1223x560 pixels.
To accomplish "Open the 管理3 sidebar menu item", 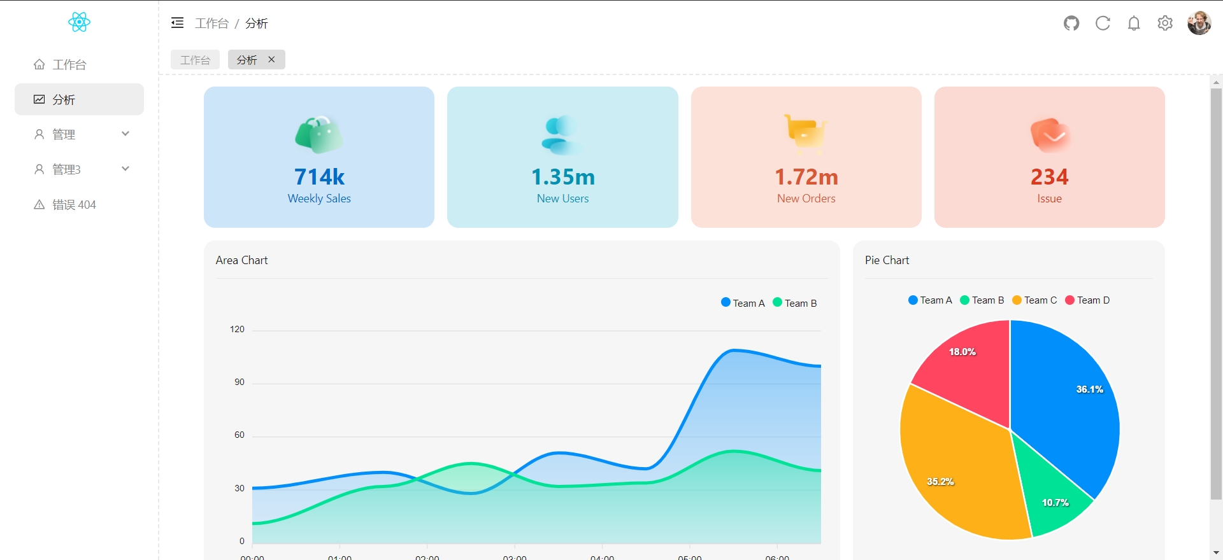I will tap(79, 169).
